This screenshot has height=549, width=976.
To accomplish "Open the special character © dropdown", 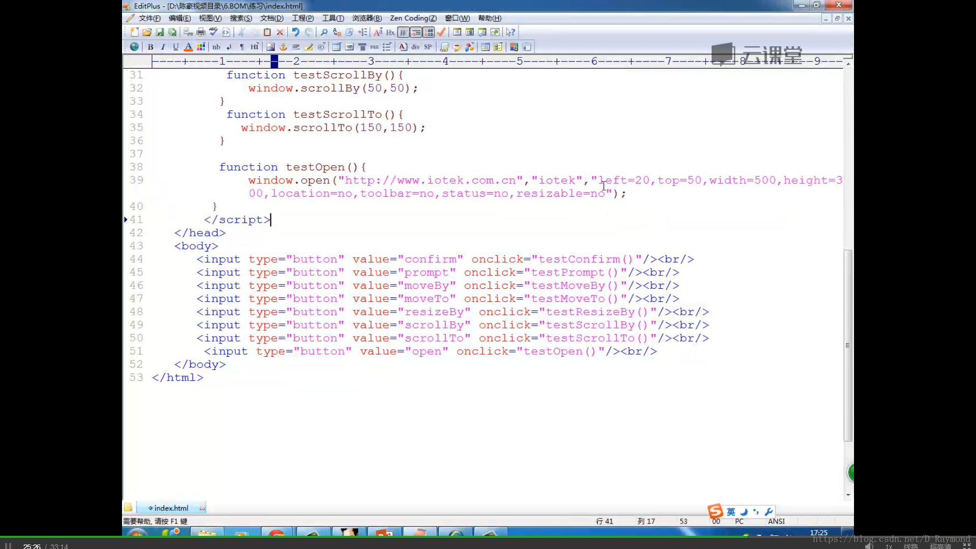I will (x=321, y=47).
